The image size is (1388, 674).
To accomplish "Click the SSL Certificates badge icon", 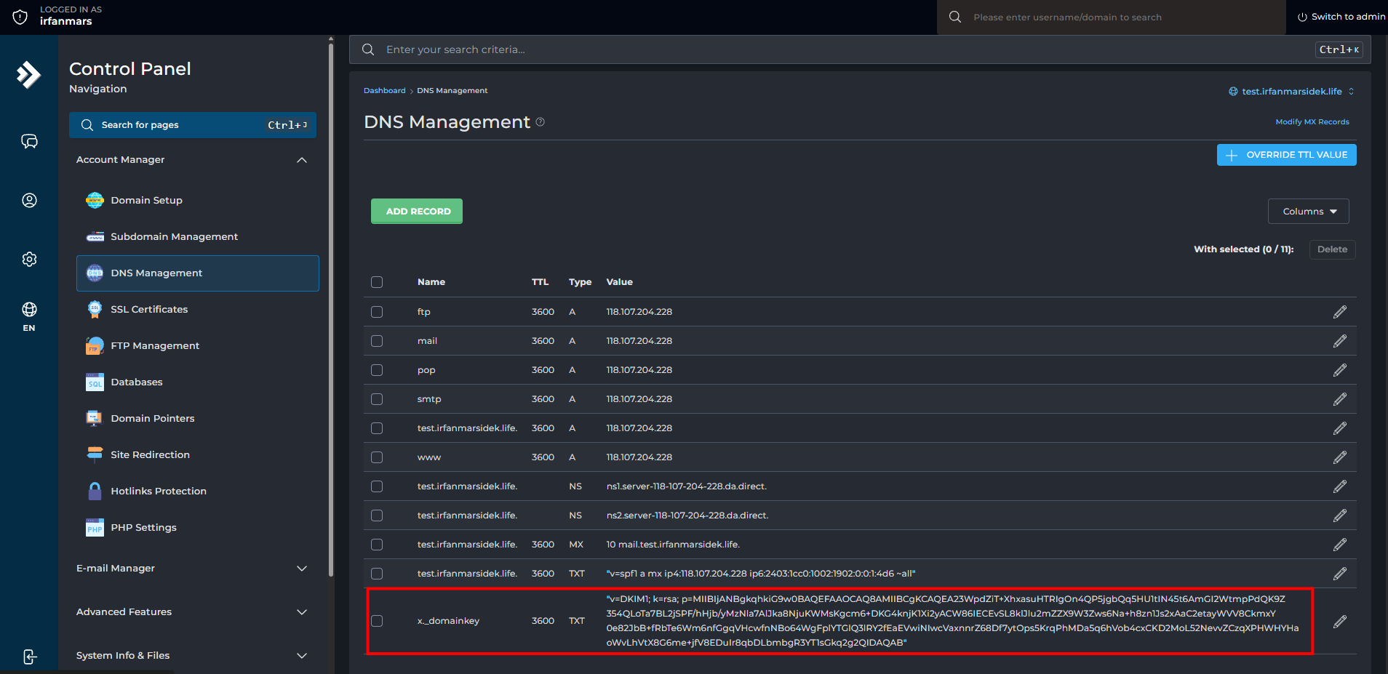I will [x=95, y=309].
